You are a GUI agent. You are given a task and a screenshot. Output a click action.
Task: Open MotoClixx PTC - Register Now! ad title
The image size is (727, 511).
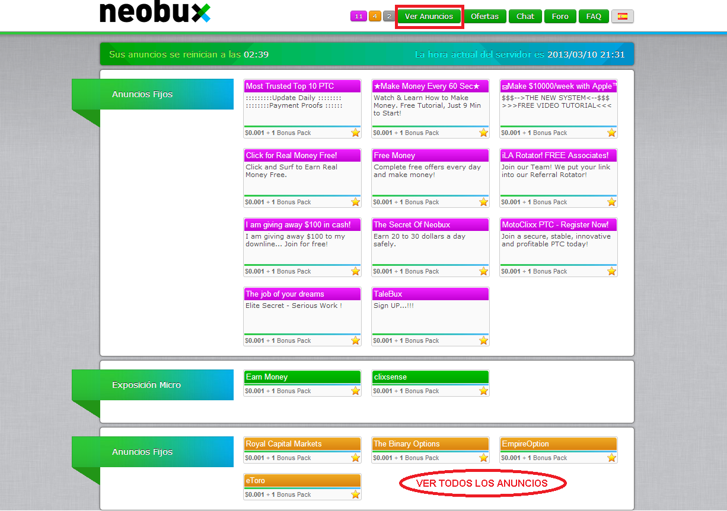coord(559,225)
